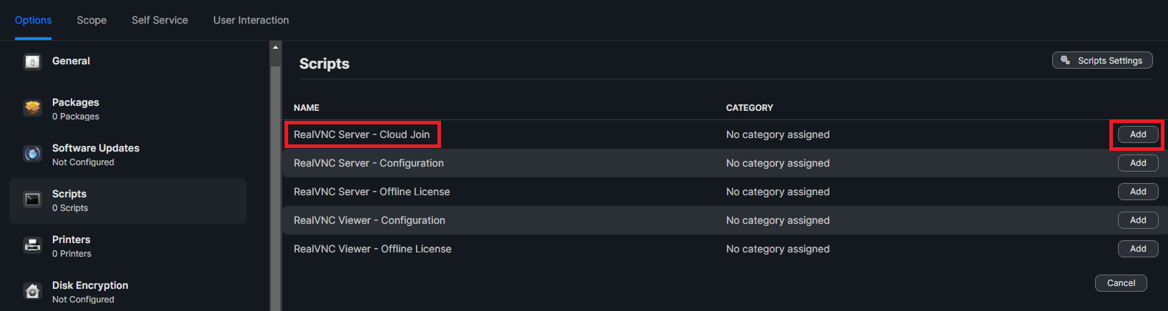Select the Disk Encryption icon
This screenshot has width=1168, height=311.
coord(33,291)
